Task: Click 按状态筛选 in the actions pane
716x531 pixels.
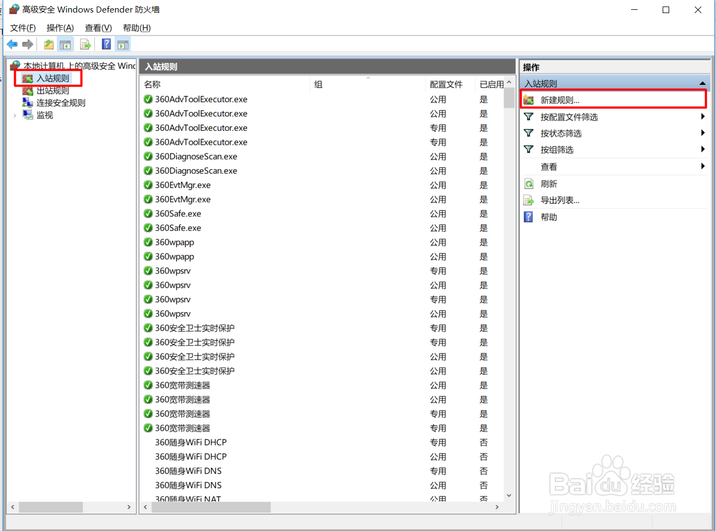Action: coord(561,133)
